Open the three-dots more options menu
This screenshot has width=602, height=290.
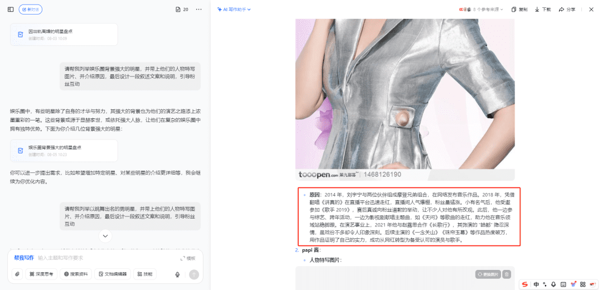click(x=198, y=9)
